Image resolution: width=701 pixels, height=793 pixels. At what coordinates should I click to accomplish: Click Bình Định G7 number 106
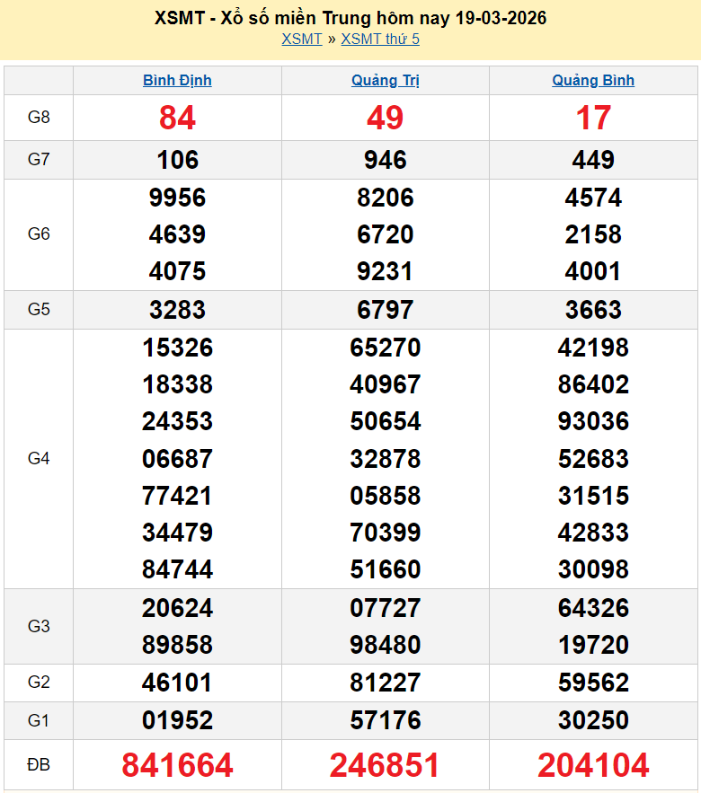click(177, 160)
